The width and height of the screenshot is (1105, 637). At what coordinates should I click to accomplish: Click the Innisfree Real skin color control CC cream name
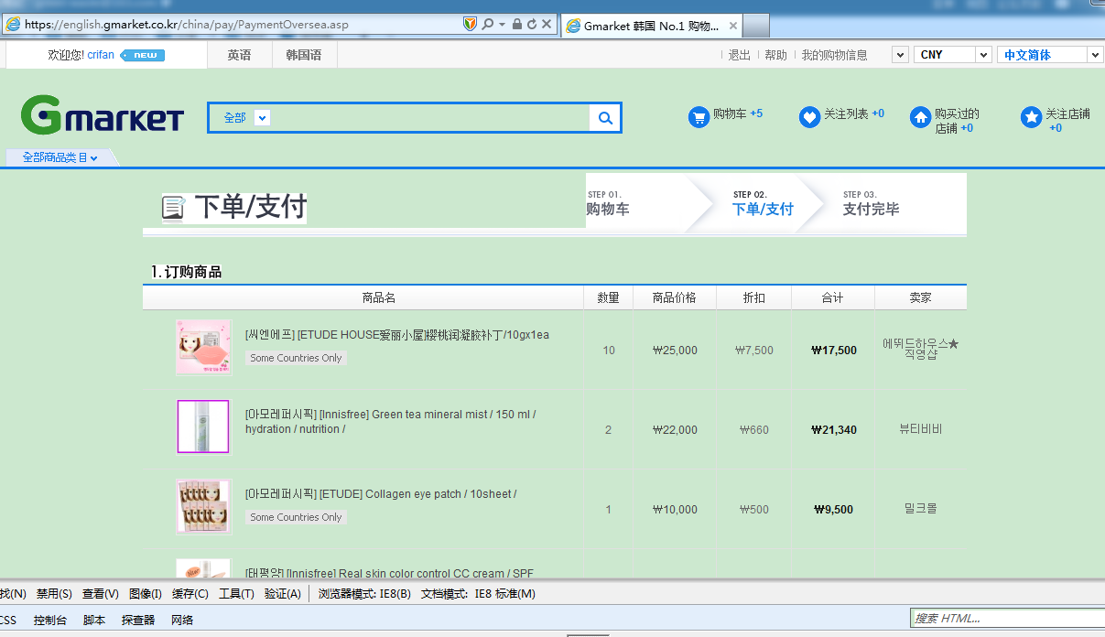[x=389, y=573]
